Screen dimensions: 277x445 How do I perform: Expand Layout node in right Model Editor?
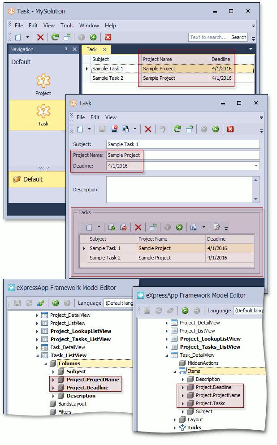coord(175,420)
